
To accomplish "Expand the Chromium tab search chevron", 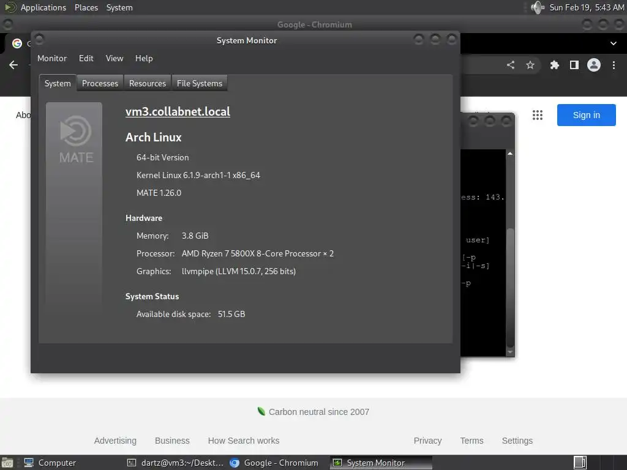I will pyautogui.click(x=614, y=43).
